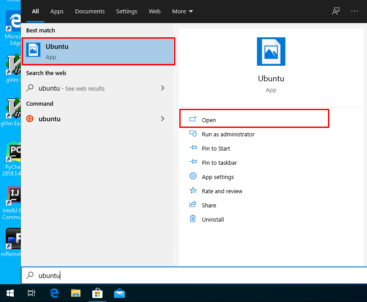Click the large Ubuntu title text
Viewport: 367px width, 302px height.
tap(271, 79)
